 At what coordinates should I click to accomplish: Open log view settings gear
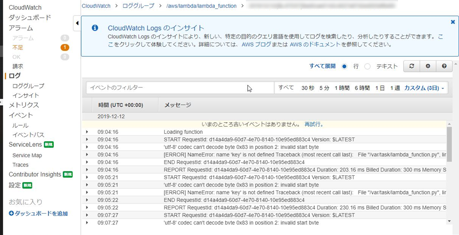428,66
